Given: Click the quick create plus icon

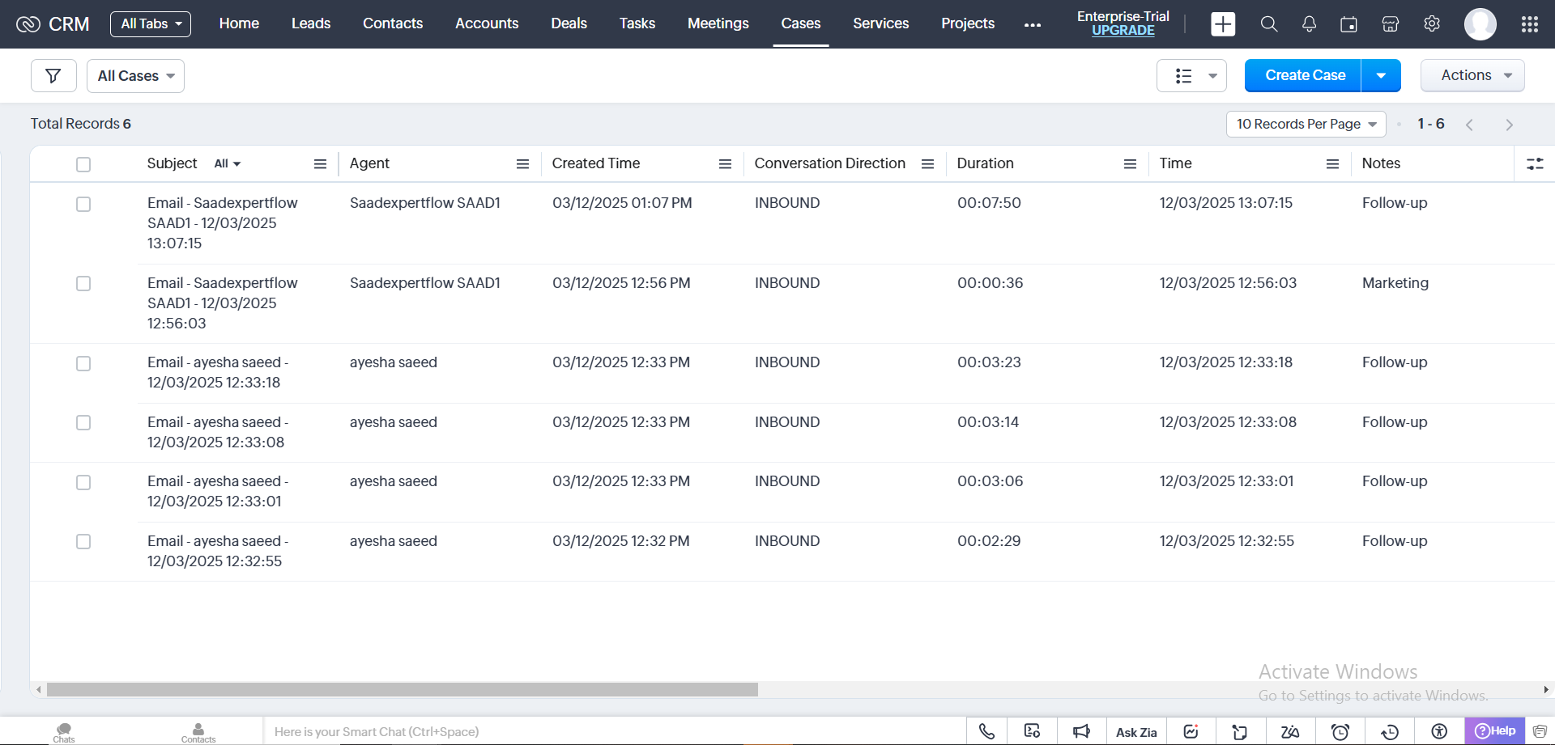Looking at the screenshot, I should tap(1223, 24).
